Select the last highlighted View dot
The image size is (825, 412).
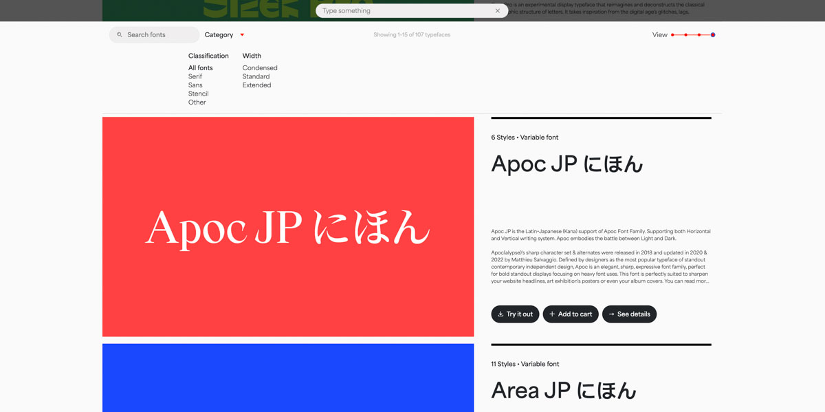click(713, 34)
